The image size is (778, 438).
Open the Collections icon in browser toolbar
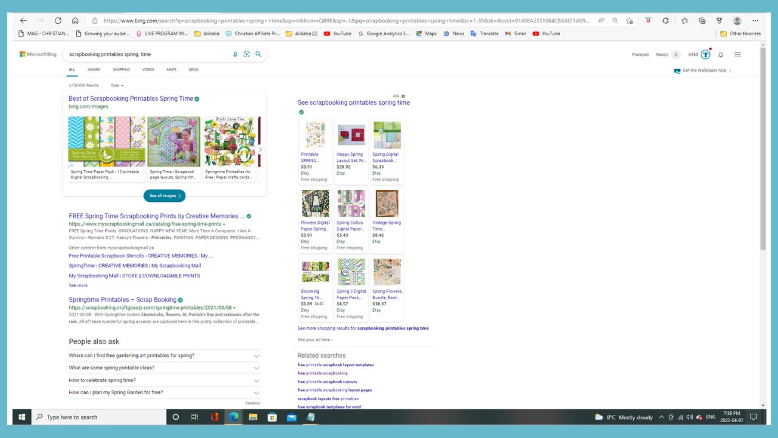pyautogui.click(x=702, y=20)
